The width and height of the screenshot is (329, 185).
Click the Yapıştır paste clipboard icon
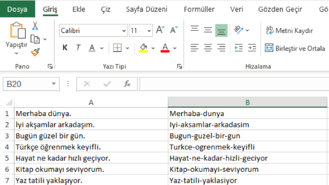(x=17, y=30)
